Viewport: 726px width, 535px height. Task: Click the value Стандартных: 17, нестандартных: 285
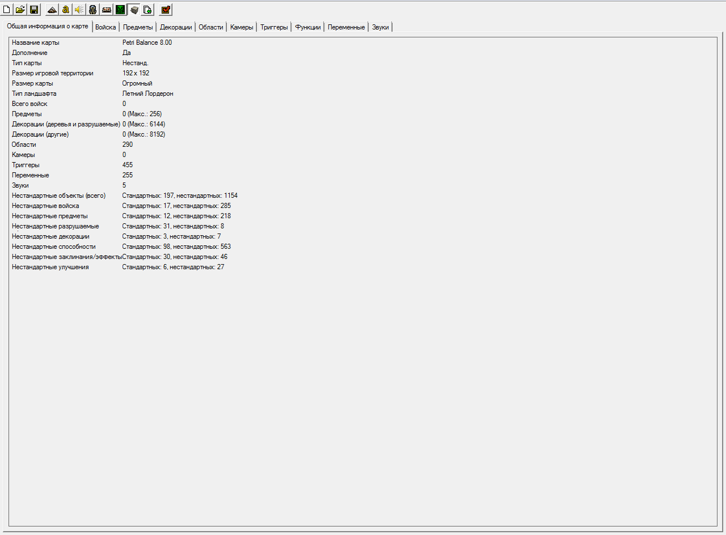[x=176, y=206]
